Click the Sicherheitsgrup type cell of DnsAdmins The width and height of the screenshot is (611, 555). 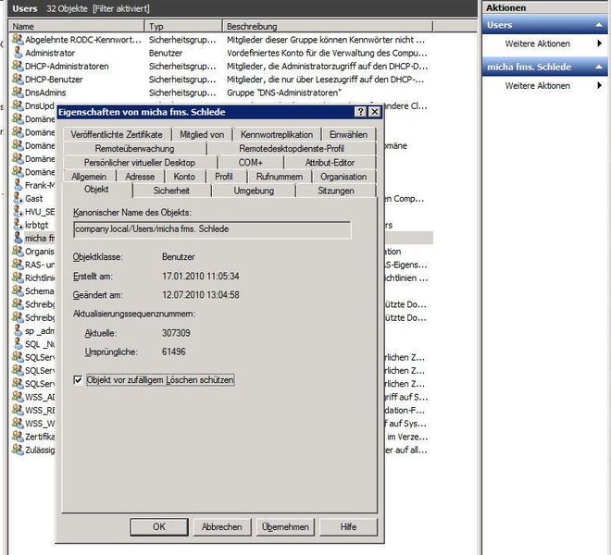[182, 92]
